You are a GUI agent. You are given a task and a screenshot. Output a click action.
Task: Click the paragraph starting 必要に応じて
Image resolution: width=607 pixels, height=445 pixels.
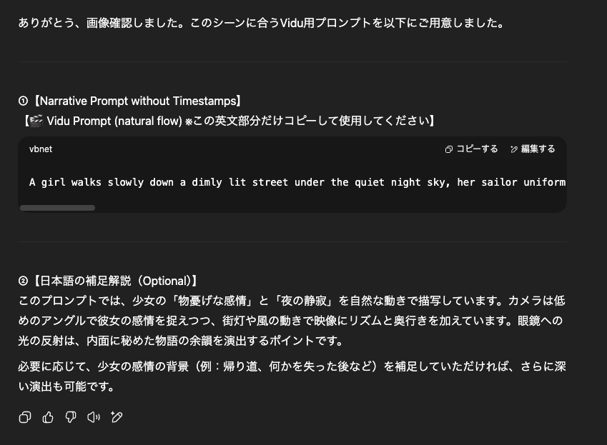pyautogui.click(x=292, y=376)
